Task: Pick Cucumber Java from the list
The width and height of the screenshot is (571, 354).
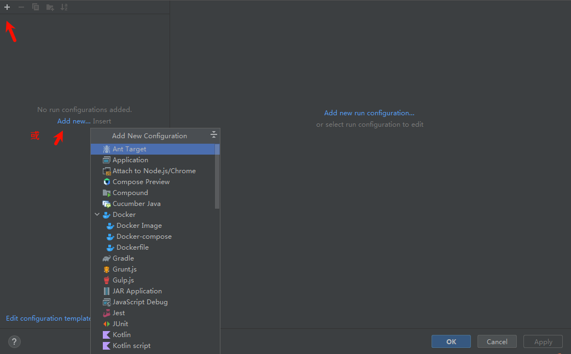Action: pyautogui.click(x=153, y=204)
